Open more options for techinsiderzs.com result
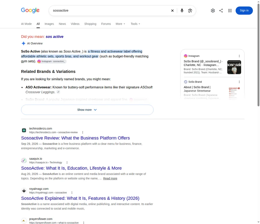Viewport: 260px width, 224px height. tap(83, 132)
